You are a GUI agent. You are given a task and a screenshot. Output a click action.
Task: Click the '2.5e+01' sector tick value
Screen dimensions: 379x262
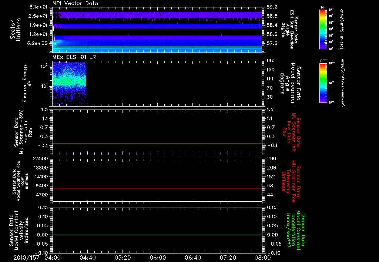[x=38, y=16]
